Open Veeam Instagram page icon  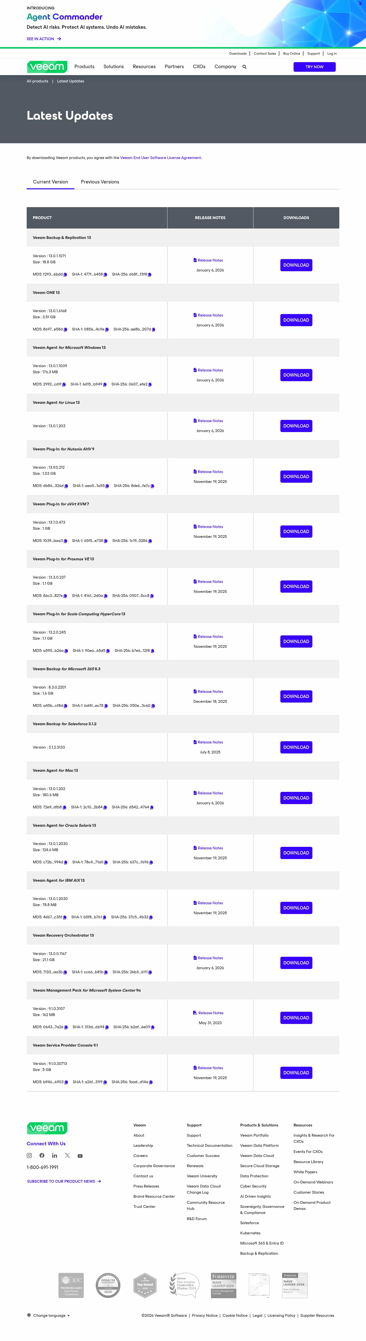29,1156
